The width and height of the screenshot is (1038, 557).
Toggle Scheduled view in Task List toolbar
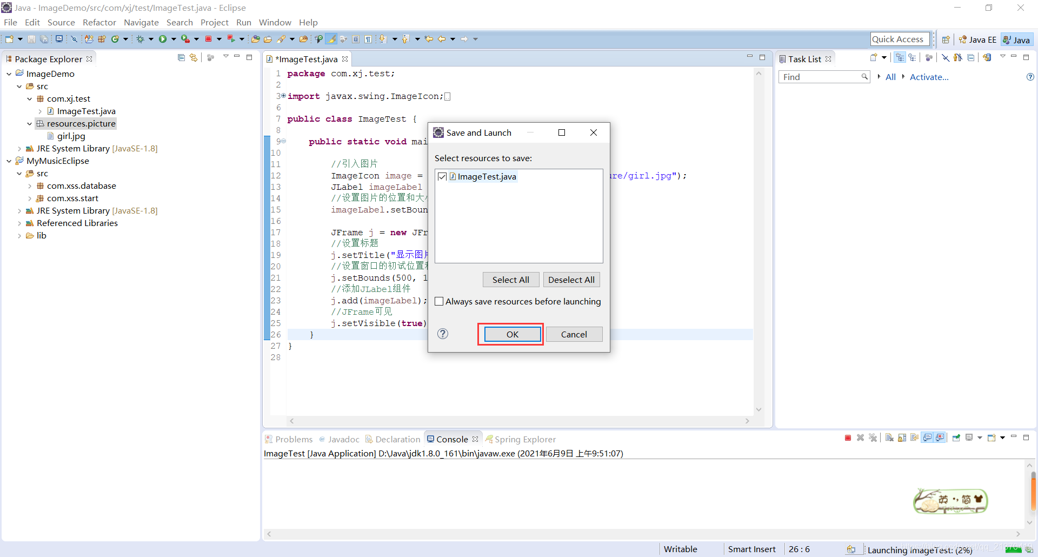pyautogui.click(x=913, y=58)
